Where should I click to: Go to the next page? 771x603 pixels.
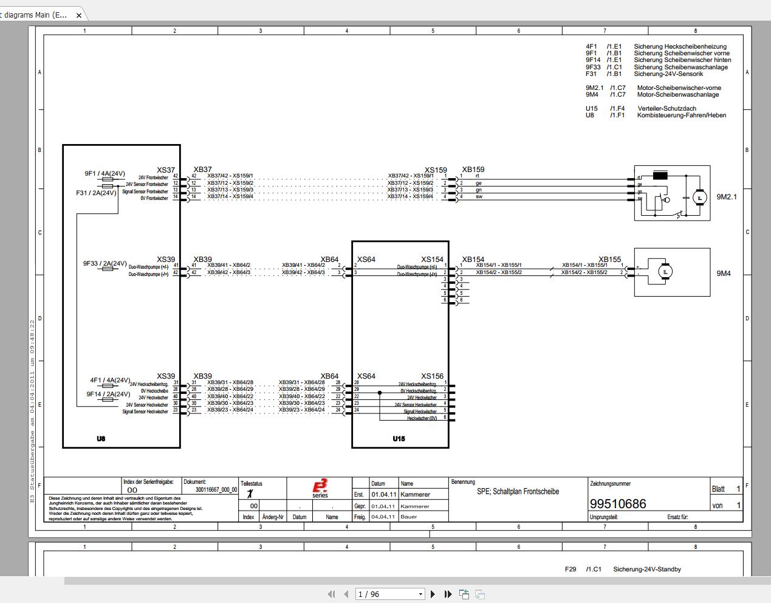(x=433, y=594)
